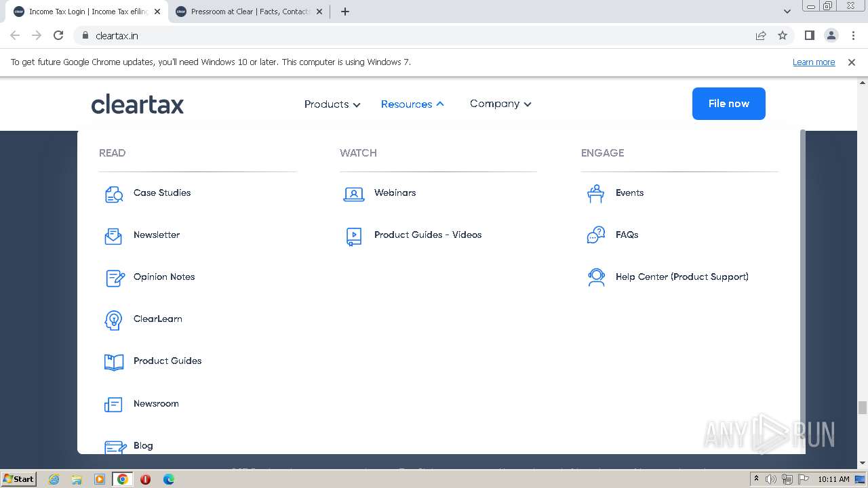Click the share page icon in address bar
Image resolution: width=868 pixels, height=488 pixels.
(x=761, y=35)
